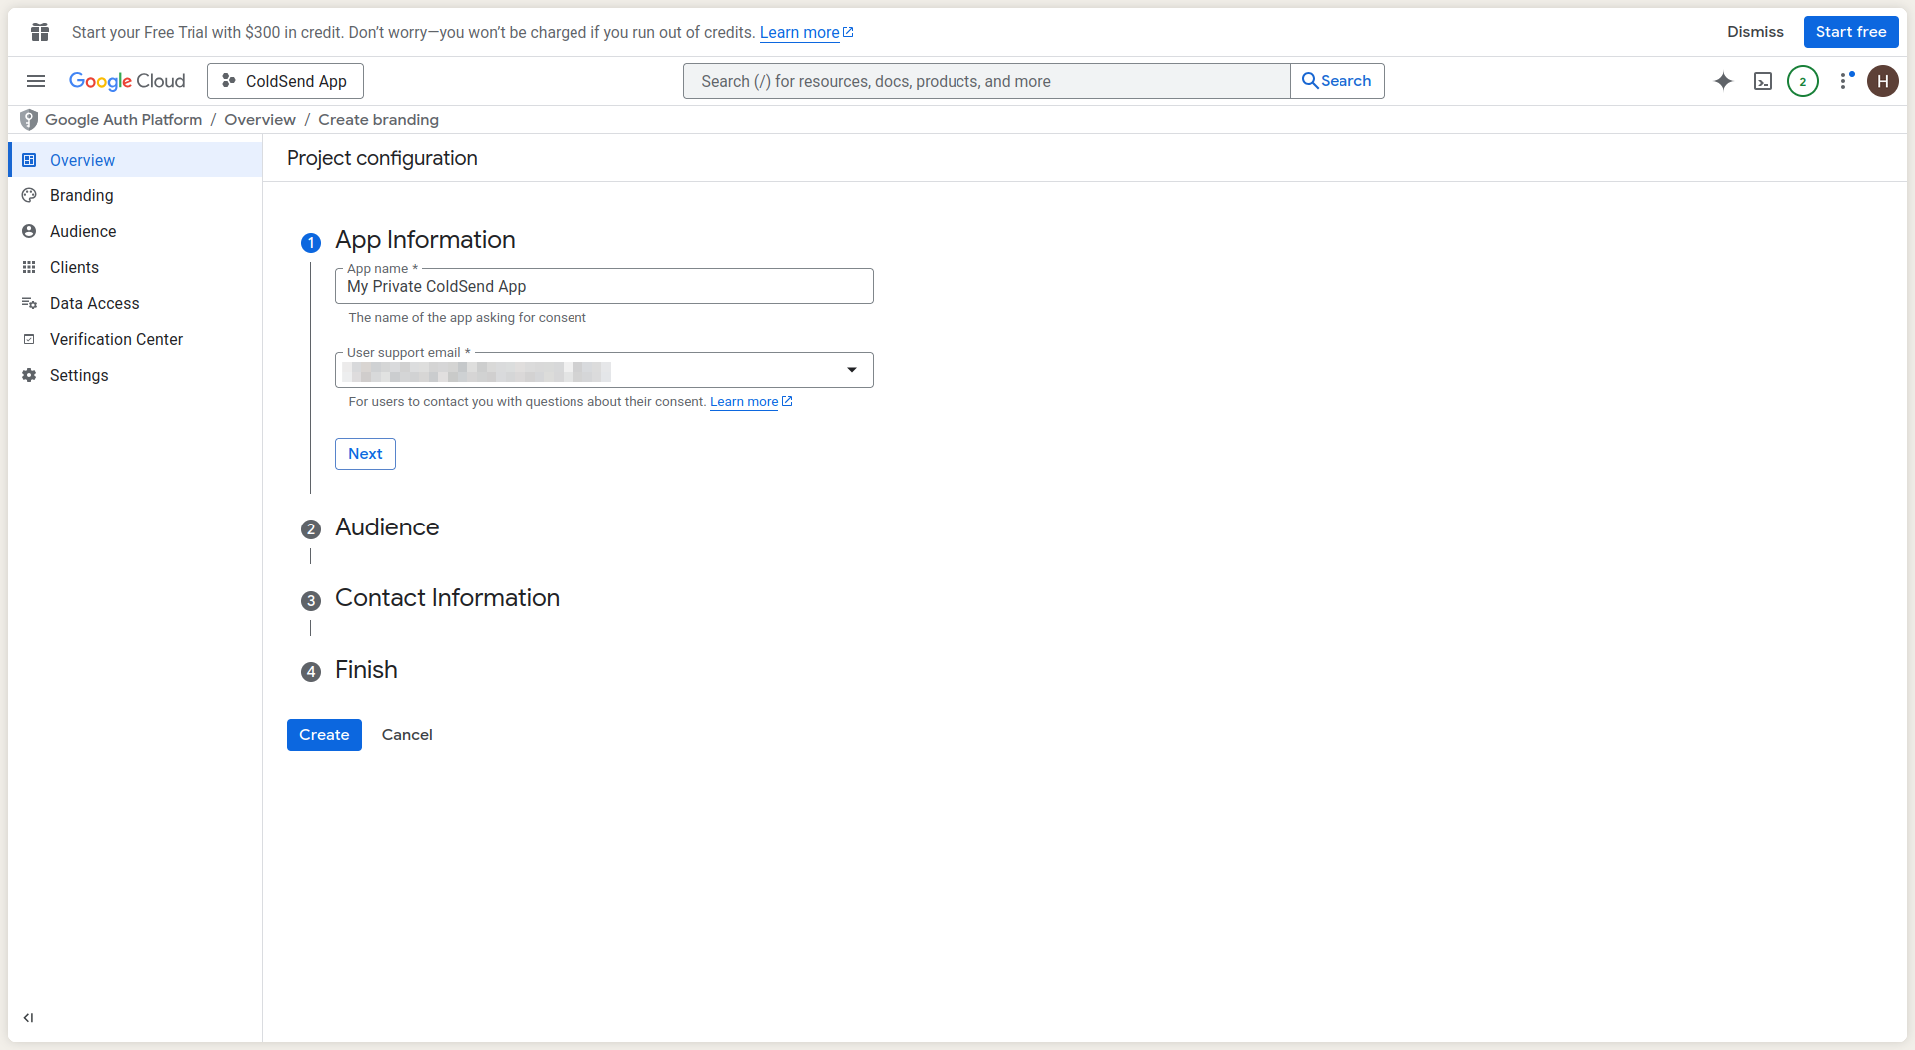Screen dimensions: 1915x1050
Task: Open Verification Center in sidebar
Action: (116, 339)
